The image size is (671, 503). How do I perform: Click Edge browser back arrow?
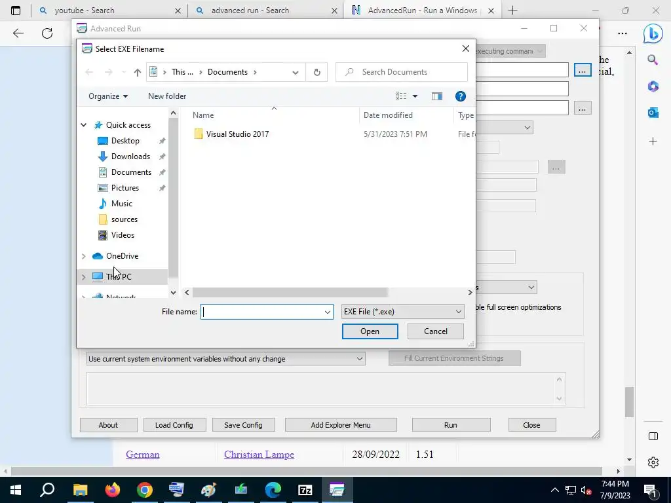click(18, 33)
